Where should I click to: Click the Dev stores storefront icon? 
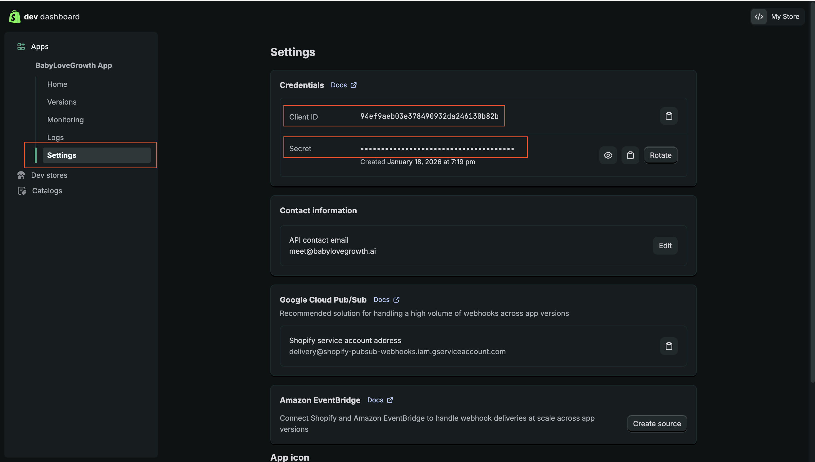click(x=21, y=175)
